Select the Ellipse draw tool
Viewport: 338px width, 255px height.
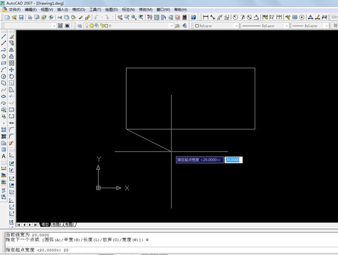point(4,96)
